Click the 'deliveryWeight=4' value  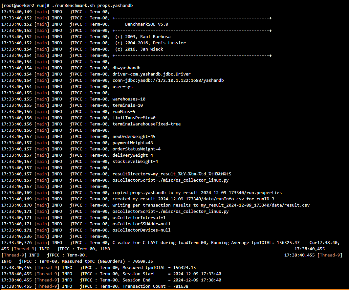click(133, 155)
